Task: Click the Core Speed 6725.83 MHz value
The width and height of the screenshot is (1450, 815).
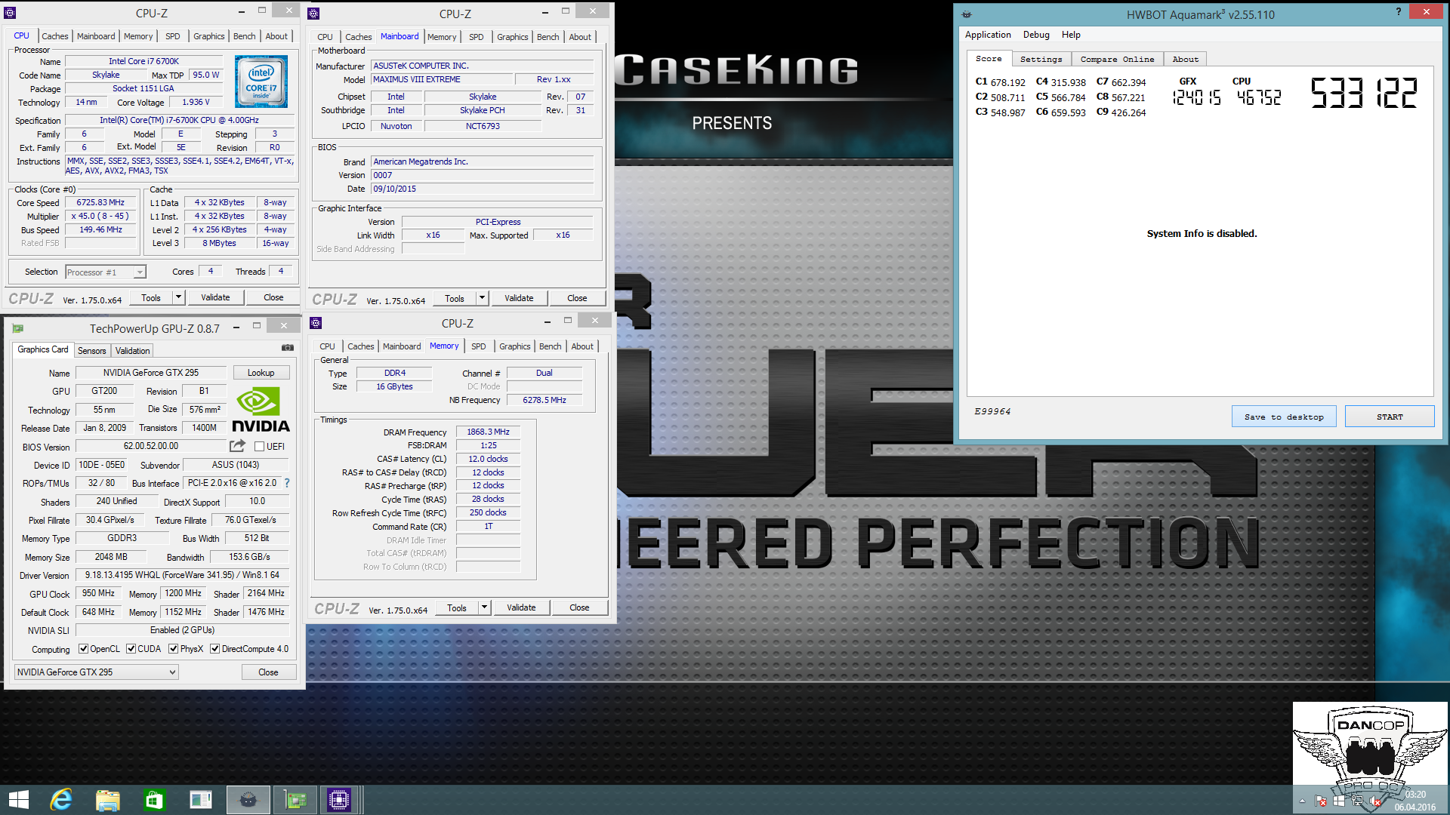Action: click(x=100, y=202)
